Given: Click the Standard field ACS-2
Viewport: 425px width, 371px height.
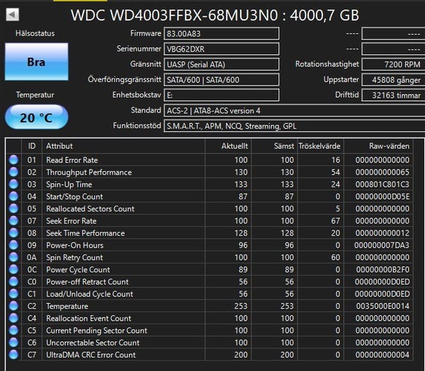Looking at the screenshot, I should (x=295, y=111).
